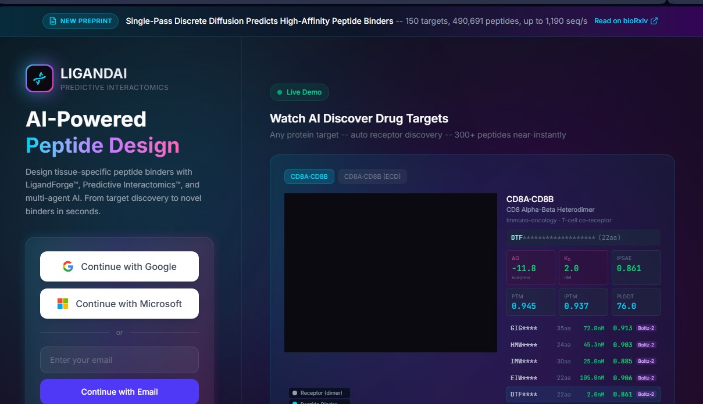Click the green Live Demo status dot
The image size is (703, 404).
(280, 92)
